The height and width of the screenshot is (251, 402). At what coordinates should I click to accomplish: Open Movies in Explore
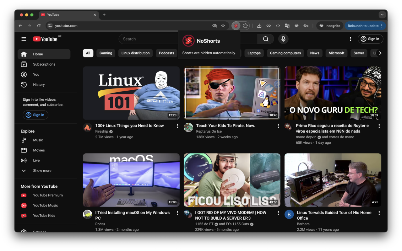pos(44,150)
